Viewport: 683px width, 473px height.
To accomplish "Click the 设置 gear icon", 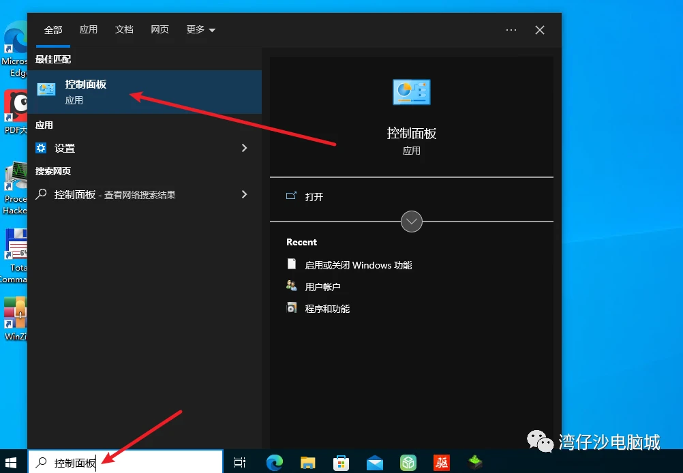I will point(41,148).
